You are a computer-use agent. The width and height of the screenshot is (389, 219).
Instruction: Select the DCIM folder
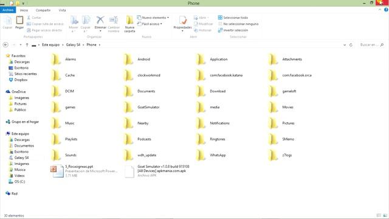pos(63,91)
